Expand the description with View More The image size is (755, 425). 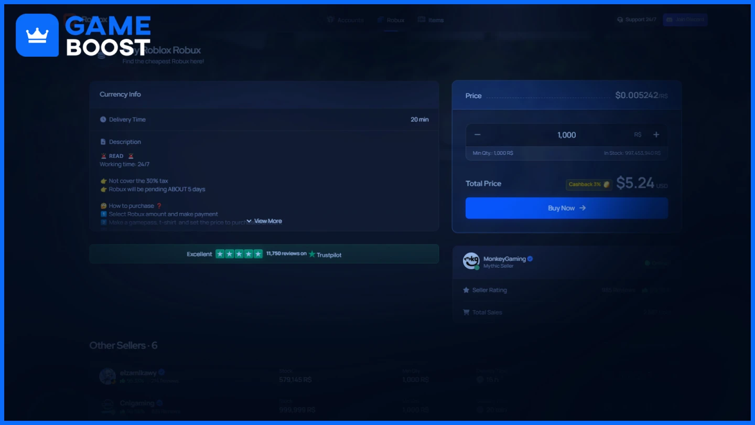pos(264,221)
